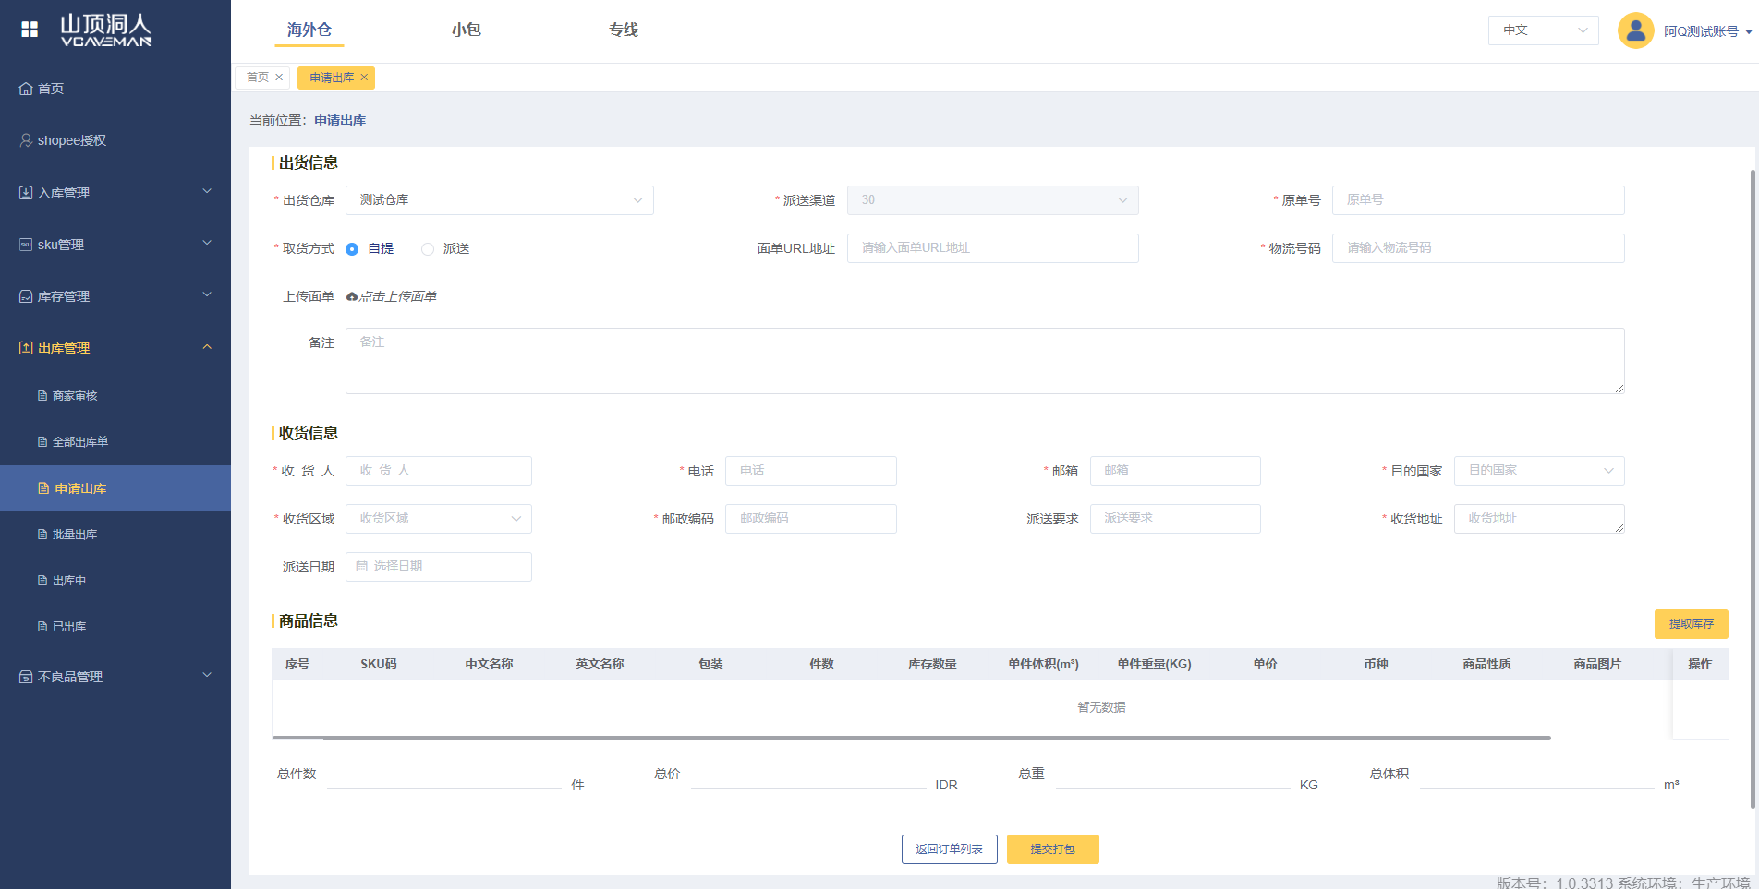Click the 原单号 input field
The width and height of the screenshot is (1759, 889).
click(1477, 200)
